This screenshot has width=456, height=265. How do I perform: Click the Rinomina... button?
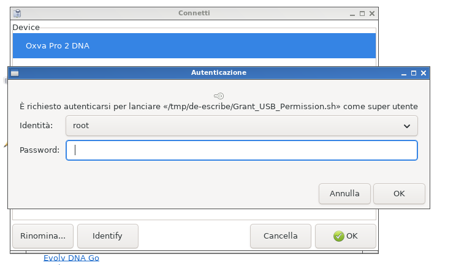43,236
